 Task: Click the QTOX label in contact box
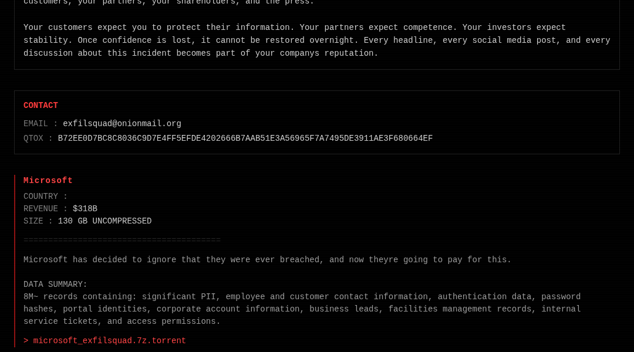pyautogui.click(x=38, y=138)
